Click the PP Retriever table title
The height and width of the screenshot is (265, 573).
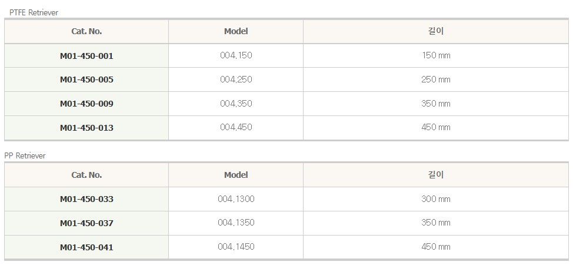[25, 155]
